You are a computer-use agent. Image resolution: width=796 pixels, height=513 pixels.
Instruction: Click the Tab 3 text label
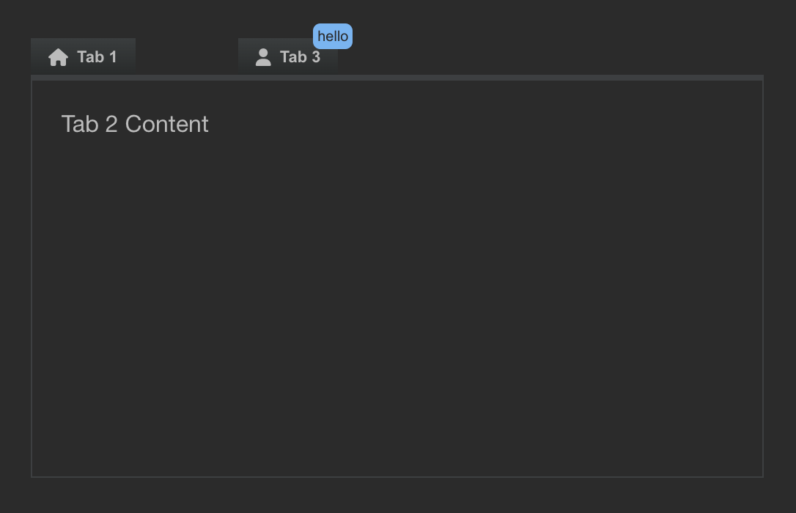(300, 57)
